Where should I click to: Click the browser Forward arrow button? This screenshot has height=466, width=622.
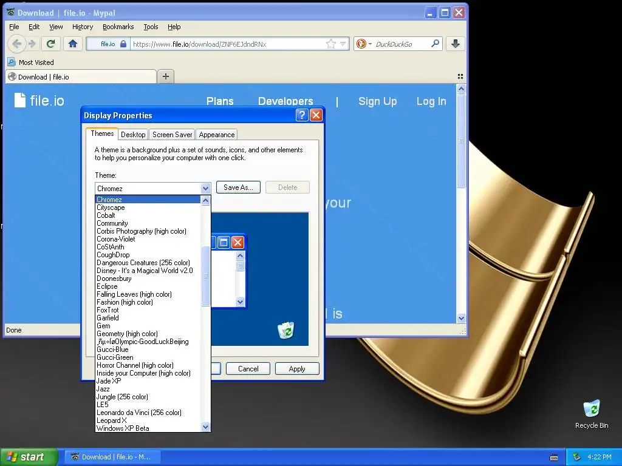tap(32, 44)
